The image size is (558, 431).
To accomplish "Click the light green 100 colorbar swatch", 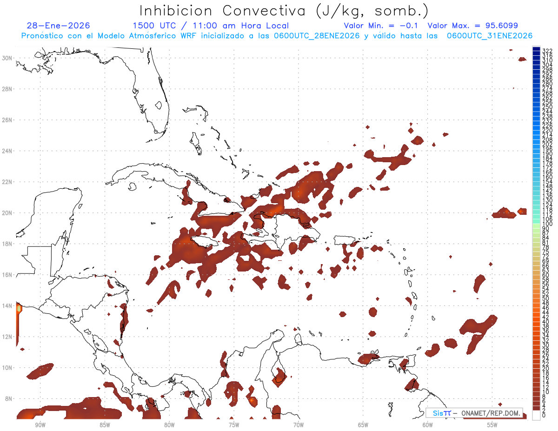I will point(536,225).
